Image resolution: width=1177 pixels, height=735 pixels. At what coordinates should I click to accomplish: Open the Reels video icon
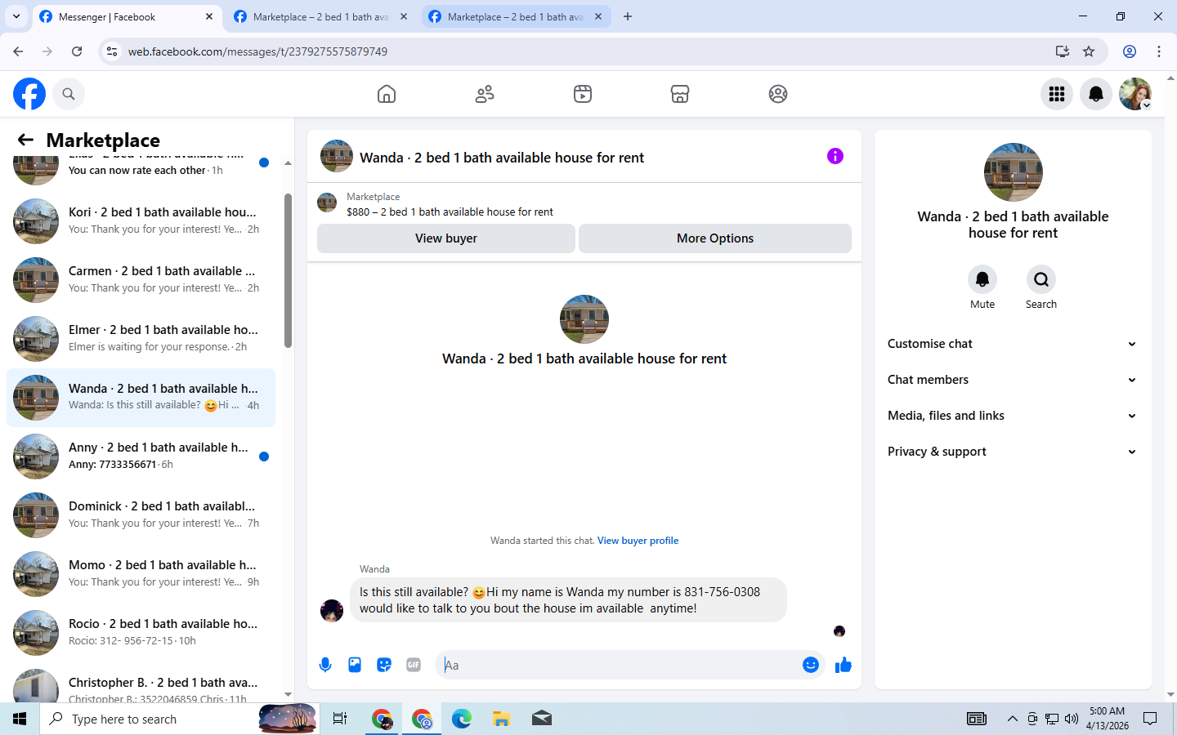(583, 94)
